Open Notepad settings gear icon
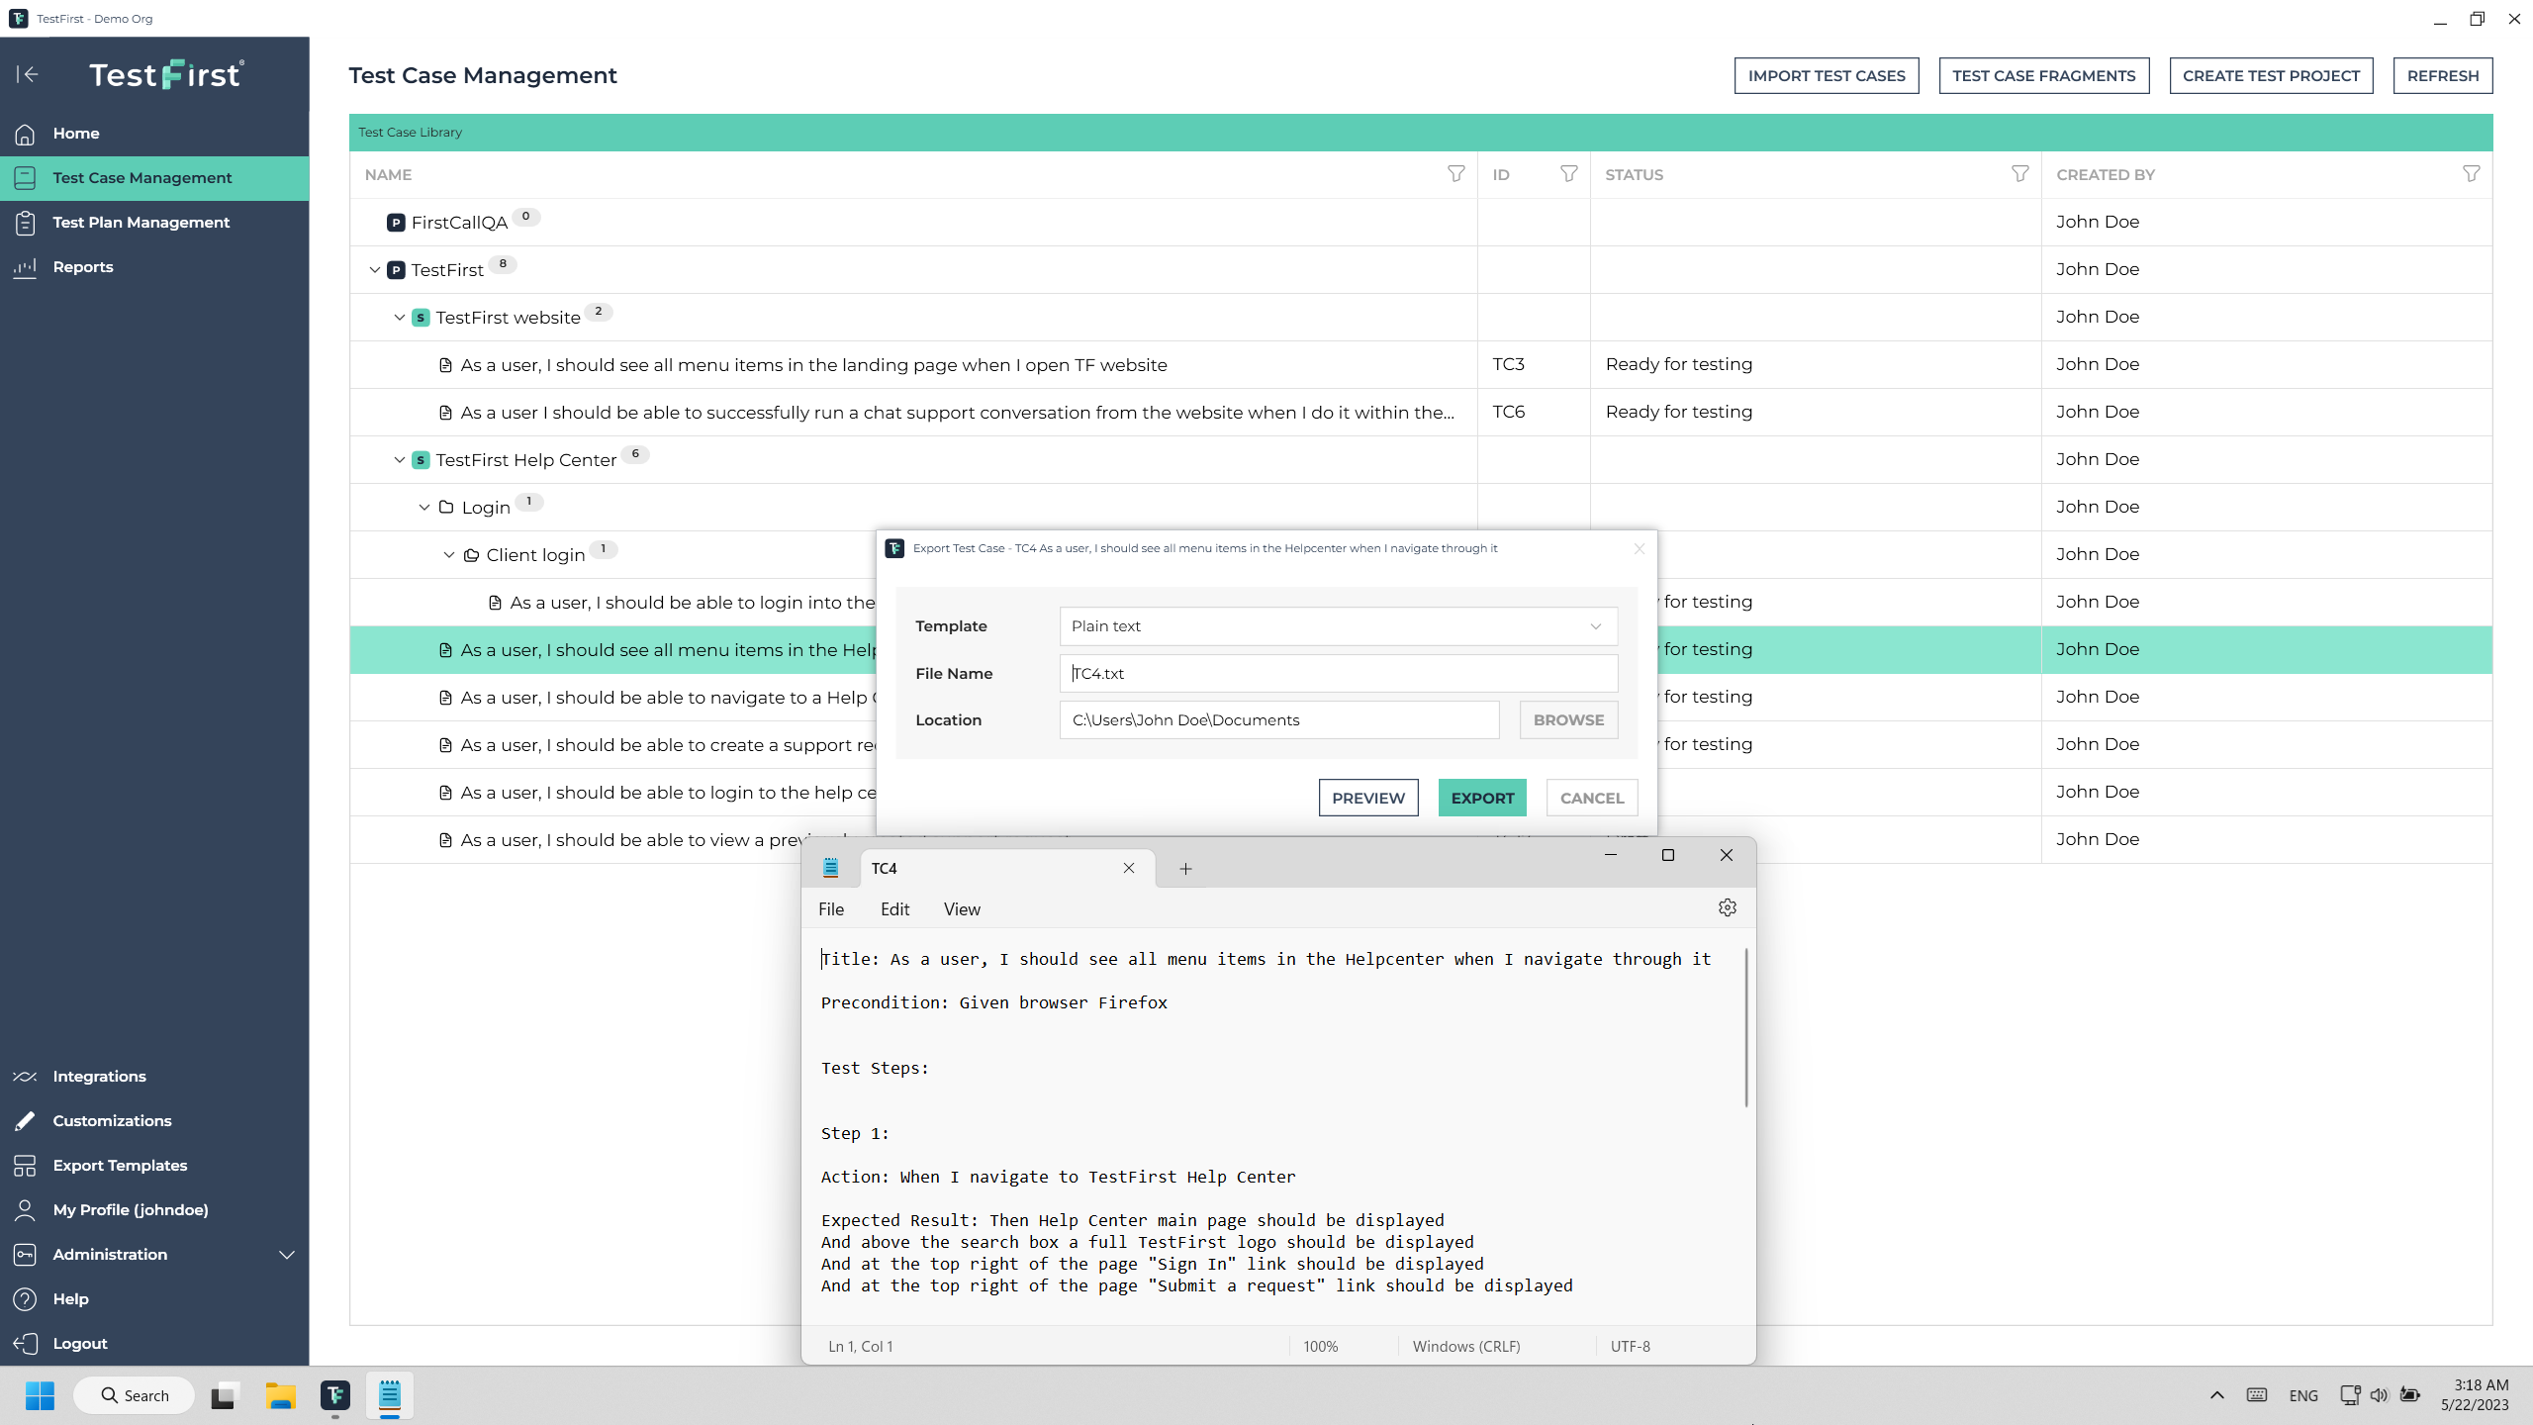 point(1727,906)
